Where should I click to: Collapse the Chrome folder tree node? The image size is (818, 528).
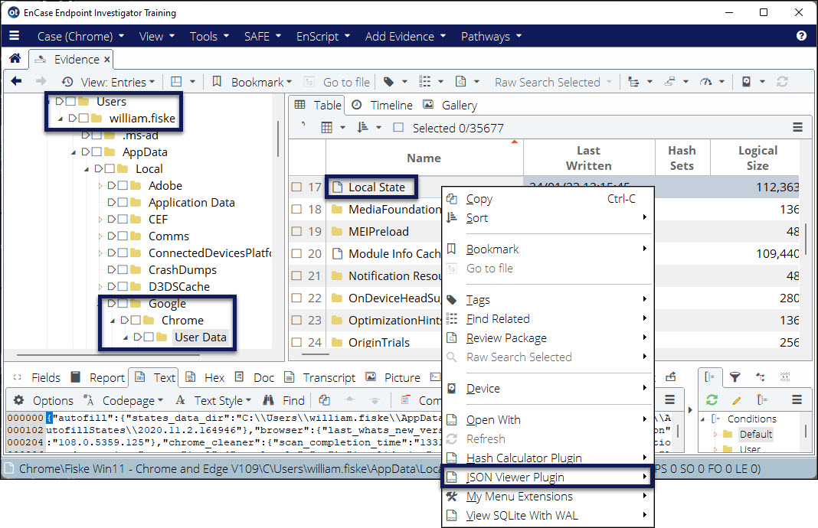point(113,321)
